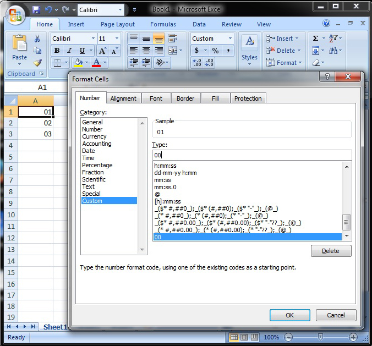Click the zoom slider in status bar
Image resolution: width=372 pixels, height=346 pixels.
click(x=321, y=337)
